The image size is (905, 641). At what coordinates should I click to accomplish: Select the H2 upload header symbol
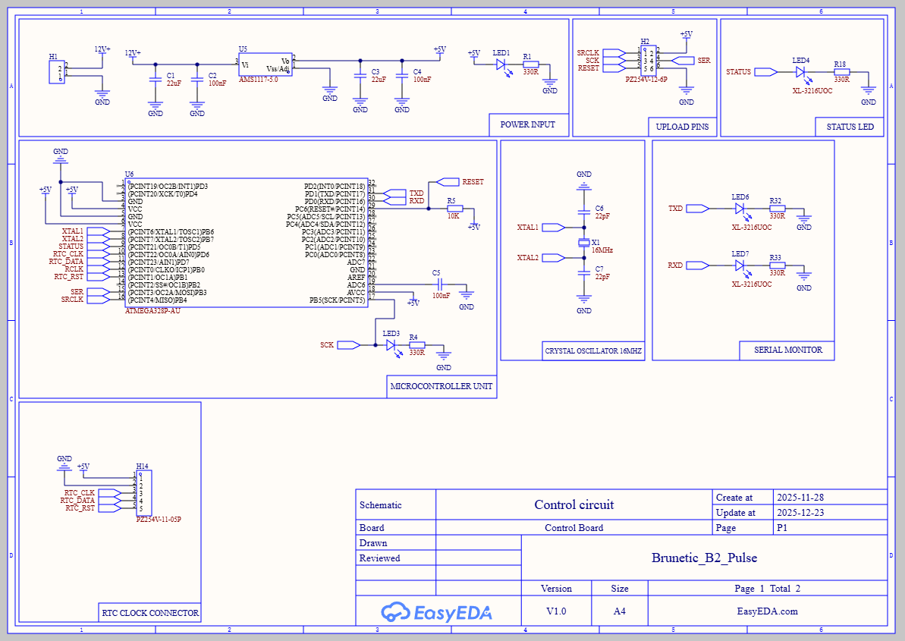648,60
